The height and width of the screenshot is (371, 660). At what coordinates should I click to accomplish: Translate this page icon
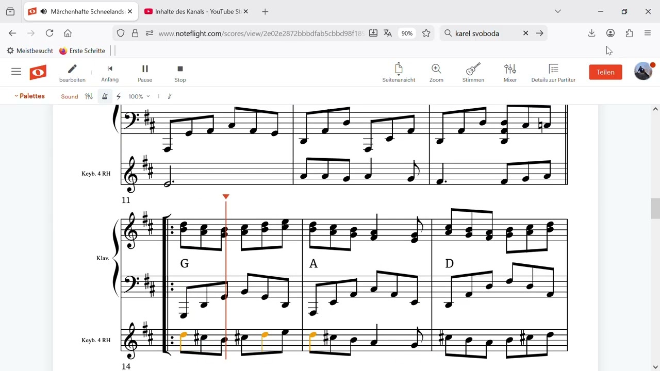pos(388,33)
